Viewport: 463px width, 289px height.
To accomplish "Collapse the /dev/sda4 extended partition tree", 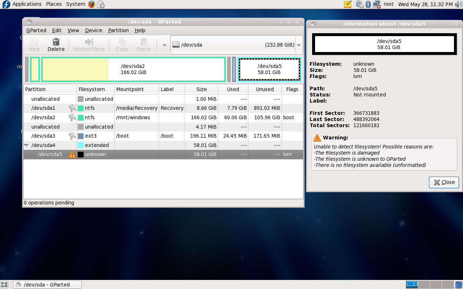I will [26, 145].
